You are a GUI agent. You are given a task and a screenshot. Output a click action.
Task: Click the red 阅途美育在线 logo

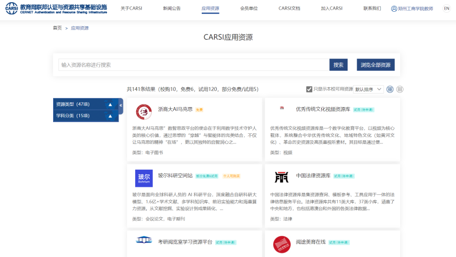coord(282,245)
